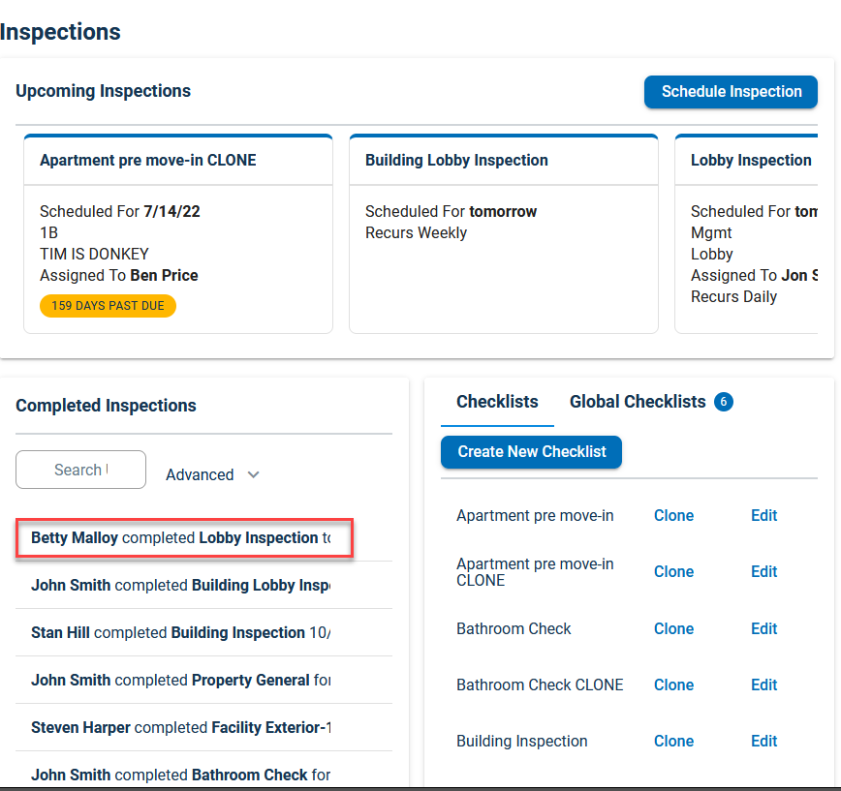Expand the Advanced search options dropdown

212,474
